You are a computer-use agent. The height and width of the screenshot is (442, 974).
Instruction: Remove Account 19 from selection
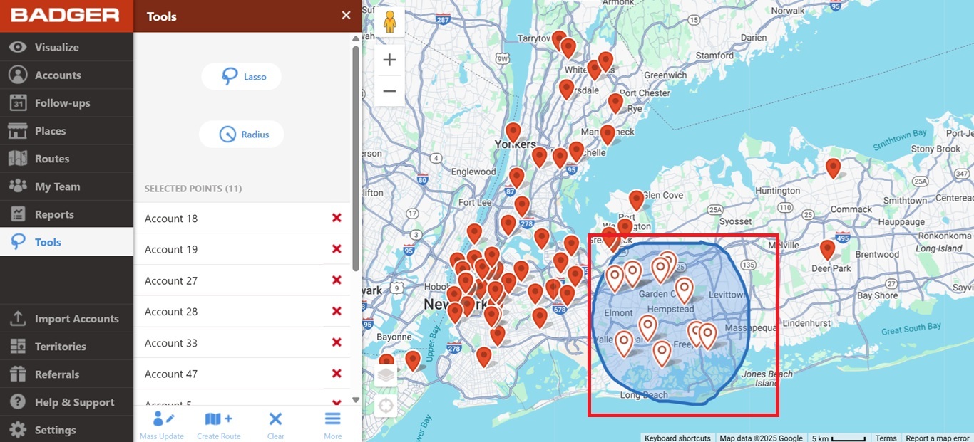337,249
